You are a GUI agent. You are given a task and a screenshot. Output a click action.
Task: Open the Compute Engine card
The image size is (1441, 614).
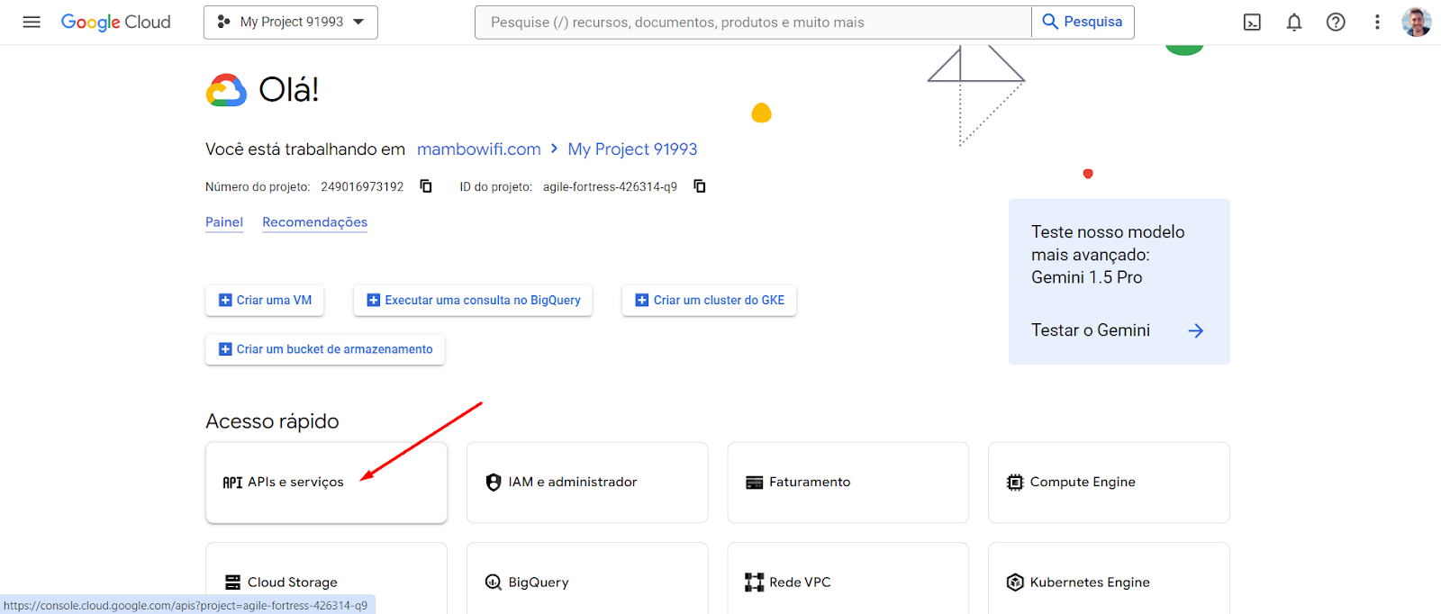1109,483
